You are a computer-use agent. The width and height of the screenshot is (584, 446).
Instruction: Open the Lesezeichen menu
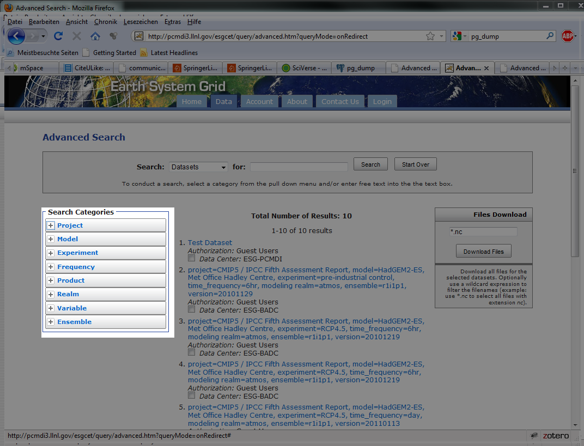pos(141,22)
